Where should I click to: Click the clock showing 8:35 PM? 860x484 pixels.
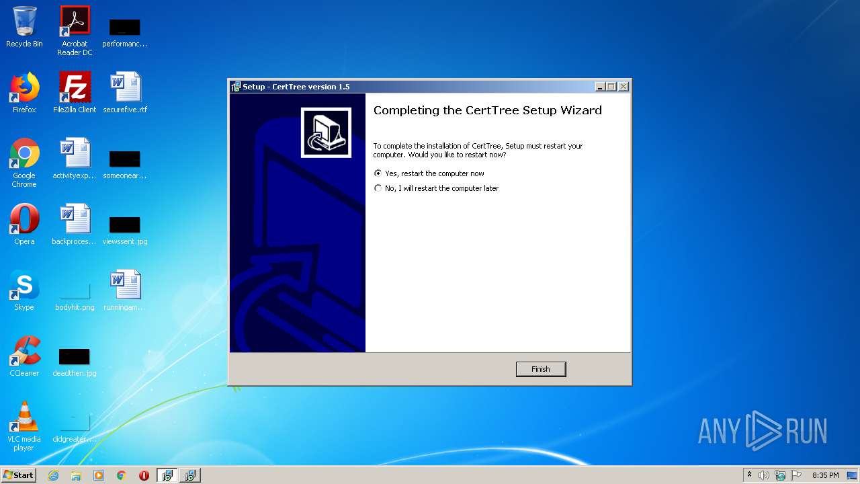tap(825, 475)
